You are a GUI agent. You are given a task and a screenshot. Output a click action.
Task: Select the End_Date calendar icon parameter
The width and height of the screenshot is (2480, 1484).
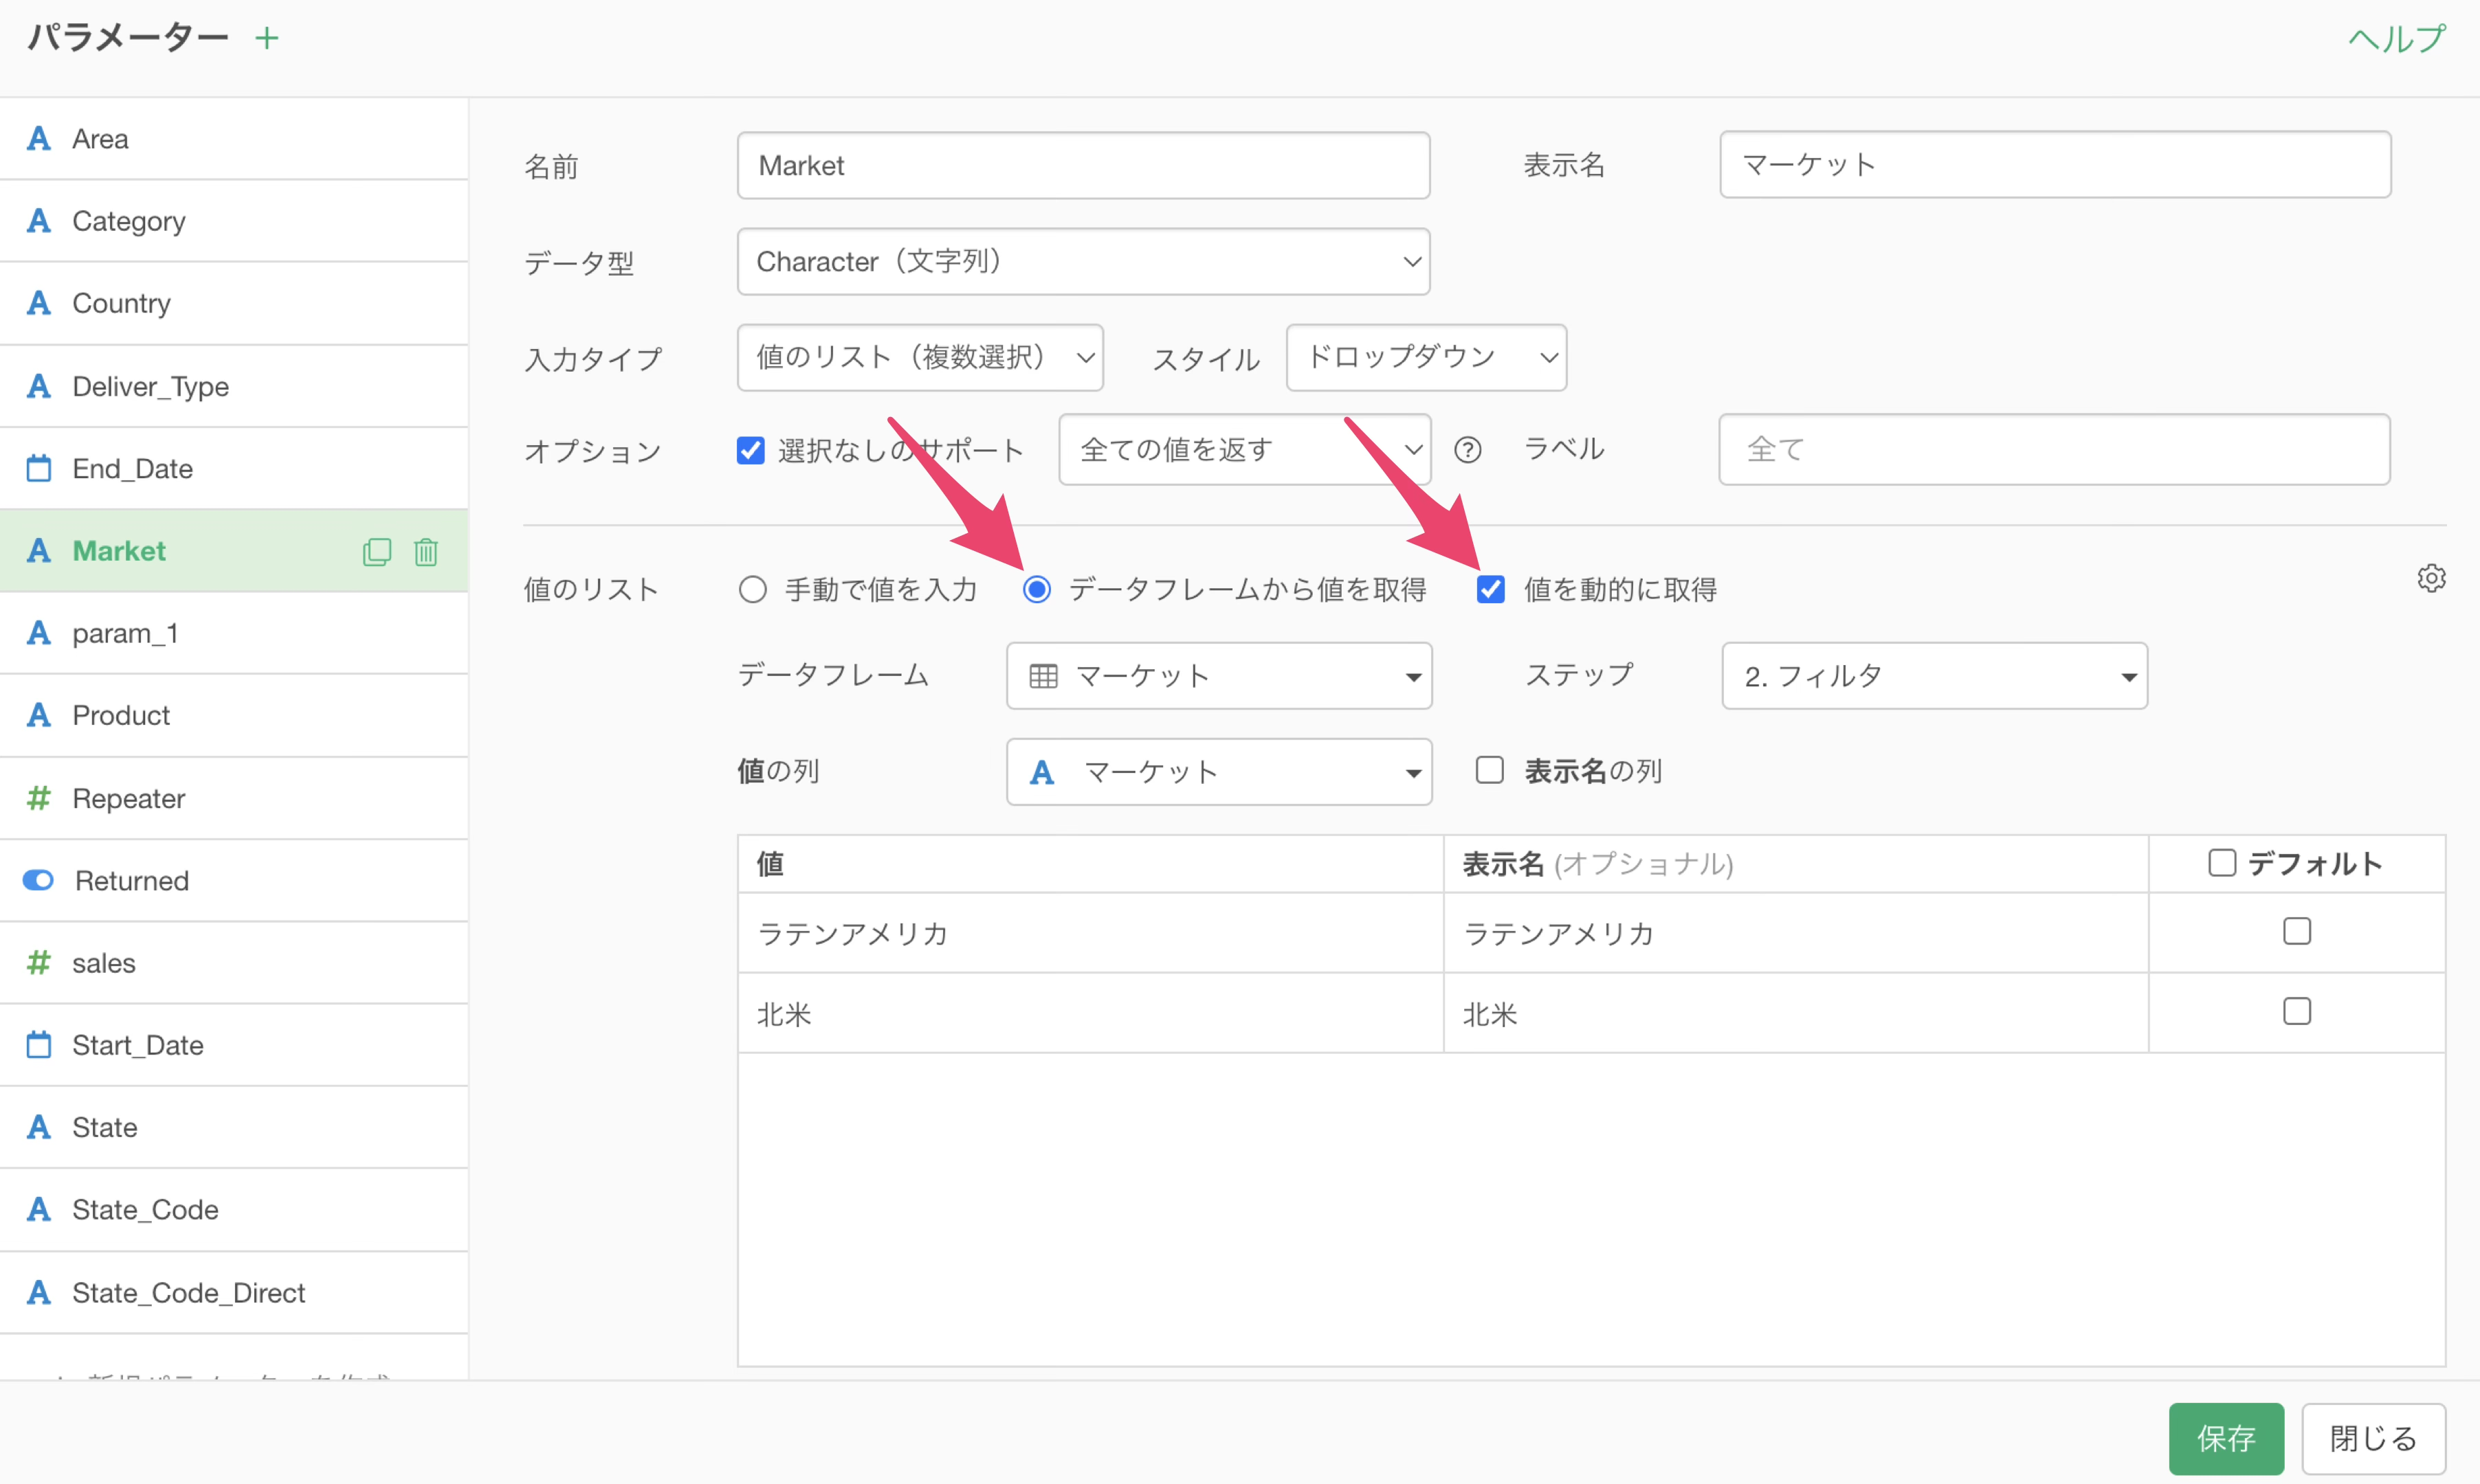[x=39, y=468]
